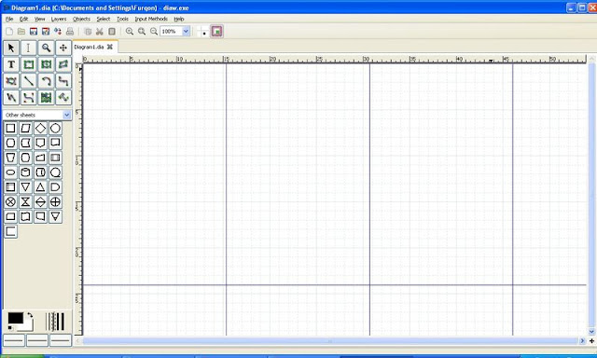Screen dimensions: 597x358
Task: Select the Box drawing tool
Action: 28,64
